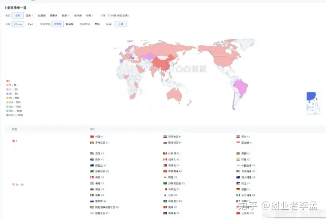Choose the 工具 category button
Viewport: 326px width, 219px height.
121,24
